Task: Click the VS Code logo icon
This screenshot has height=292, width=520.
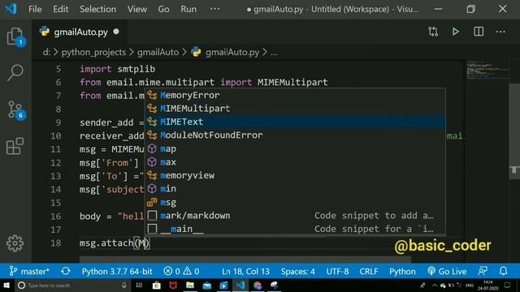Action: [x=11, y=9]
